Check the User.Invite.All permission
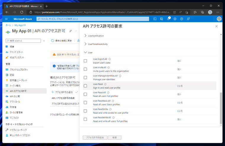225x146 pixels. point(85,69)
